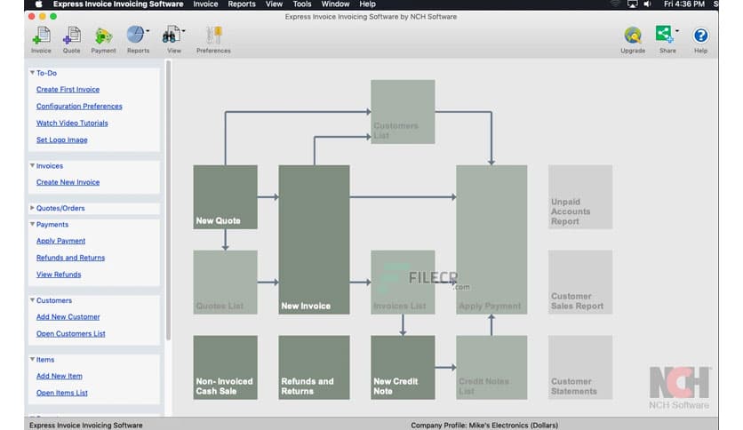Screen dimensions: 743x430
Task: Select the Refunds and Returns tile
Action: click(x=314, y=367)
